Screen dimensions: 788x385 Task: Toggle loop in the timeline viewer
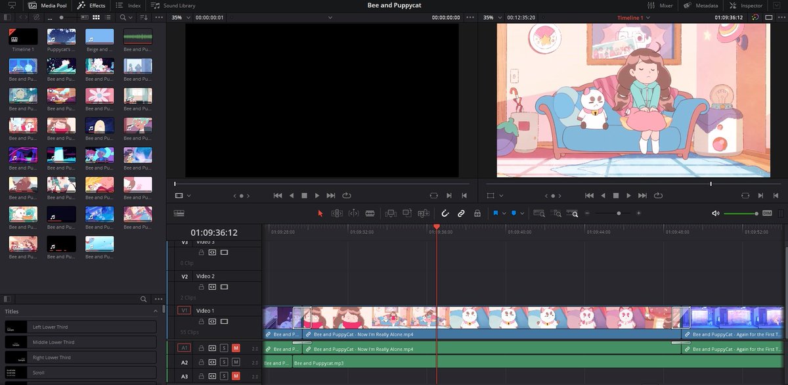(658, 195)
